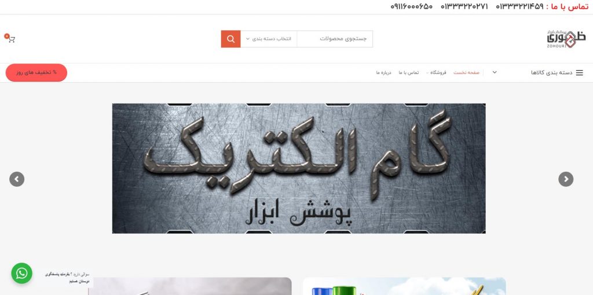Open hamburger menu icon for دسته بندی کالاها
Image resolution: width=593 pixels, height=295 pixels.
(579, 72)
